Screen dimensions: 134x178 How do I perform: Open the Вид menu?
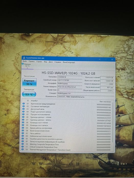click(45, 62)
